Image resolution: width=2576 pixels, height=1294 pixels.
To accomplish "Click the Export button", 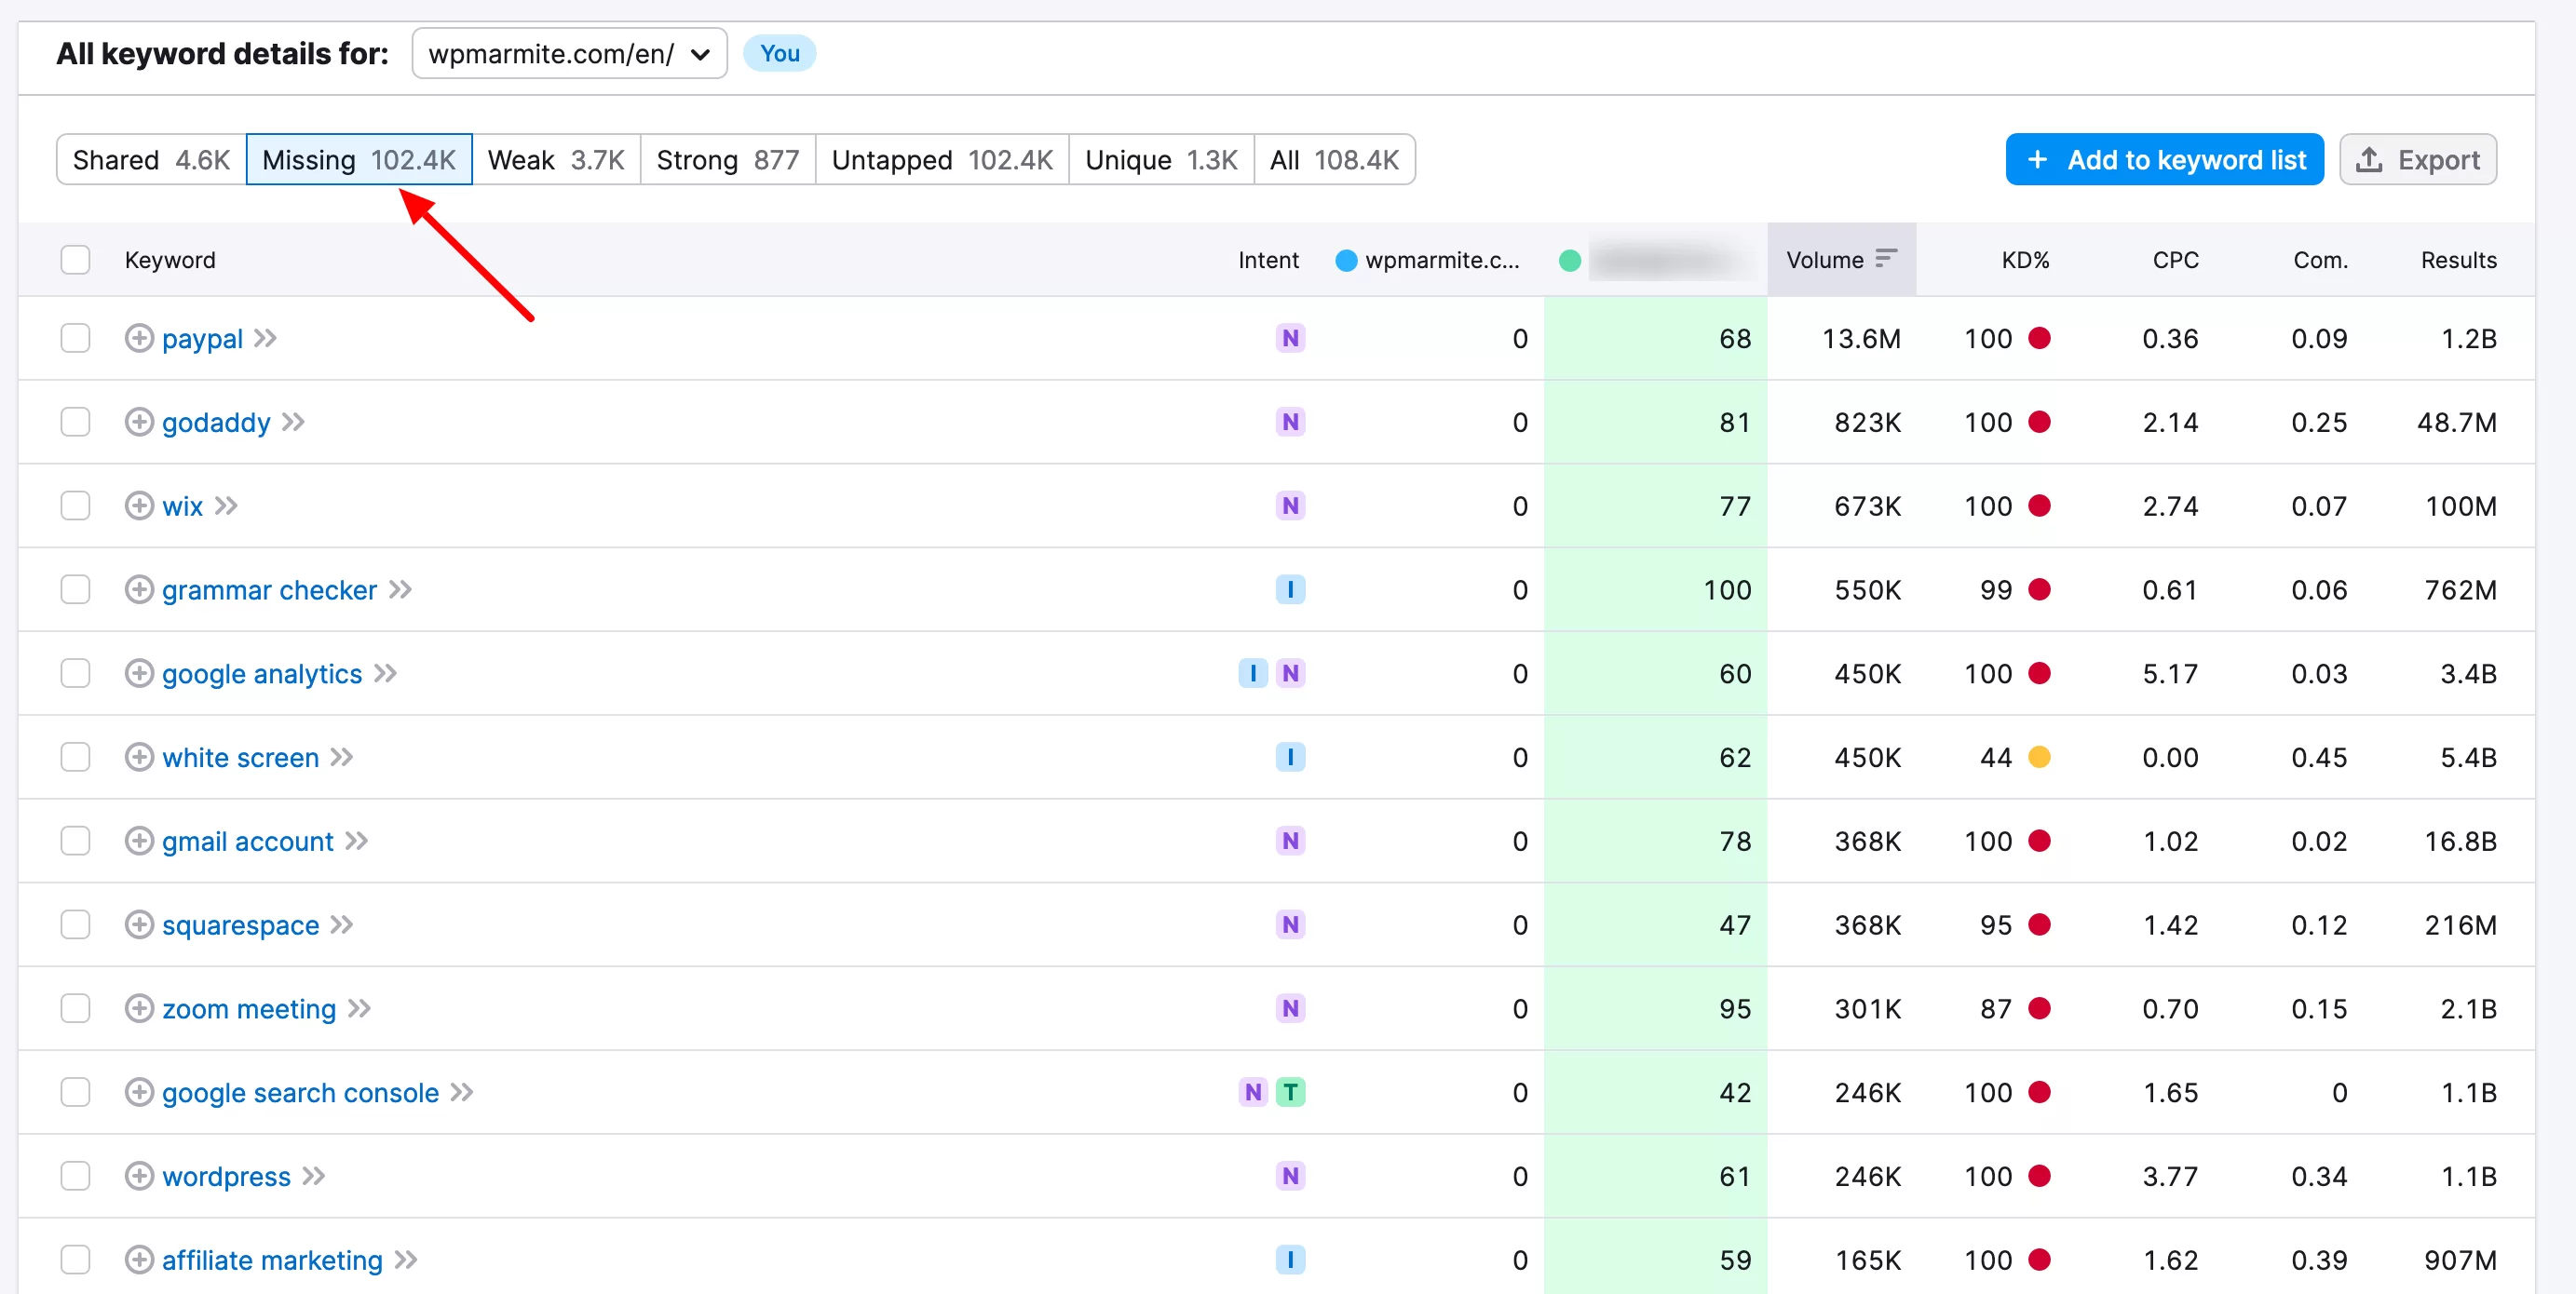I will coord(2428,160).
